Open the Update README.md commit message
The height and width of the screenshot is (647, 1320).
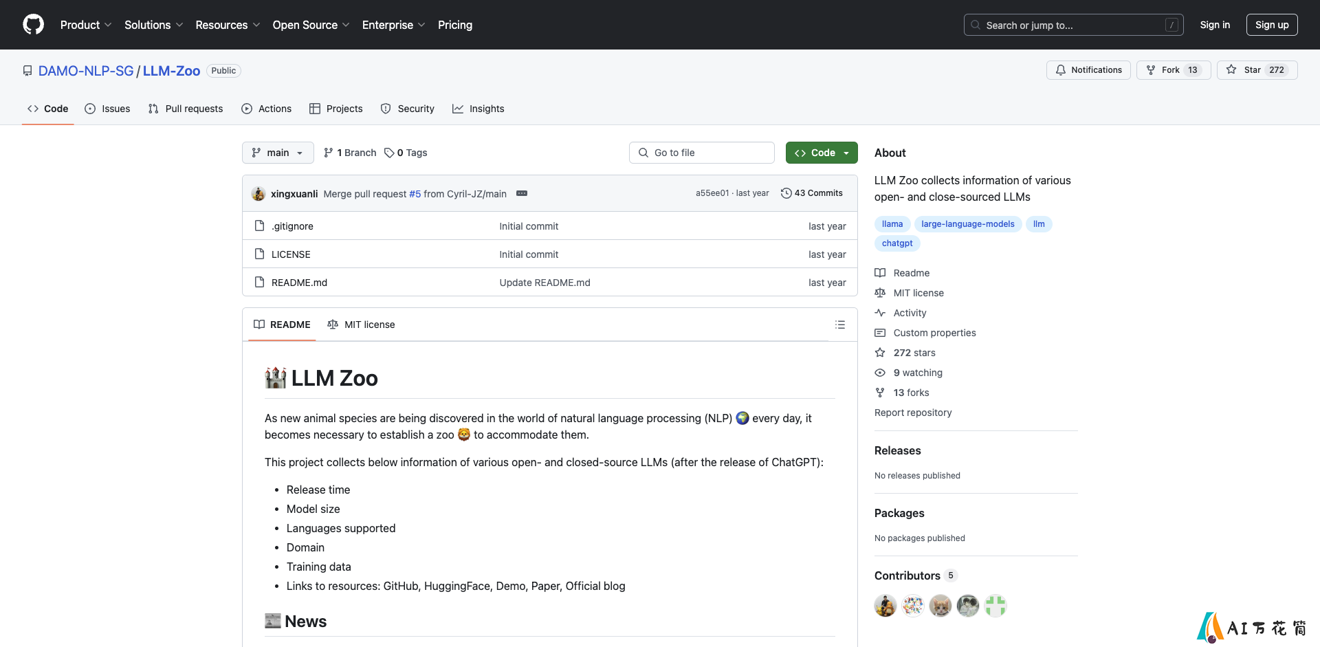544,283
